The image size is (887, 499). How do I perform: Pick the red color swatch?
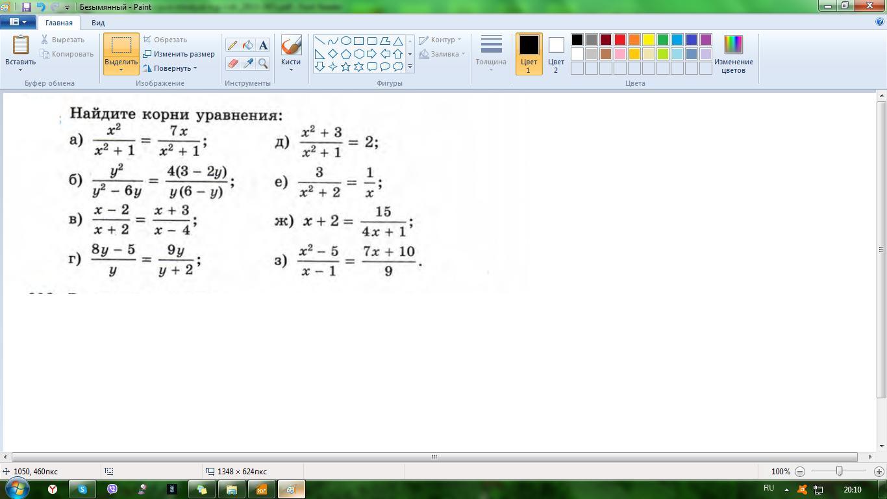tap(620, 40)
